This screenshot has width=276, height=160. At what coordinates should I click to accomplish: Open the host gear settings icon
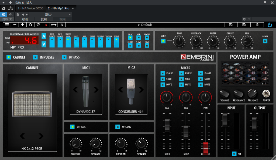(x=244, y=19)
